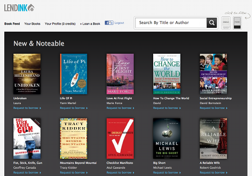Open the Unbroken book cover
252x176 pixels.
click(27, 74)
